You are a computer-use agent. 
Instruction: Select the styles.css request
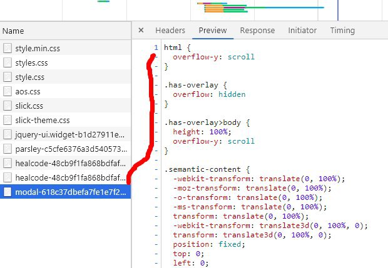tap(65, 62)
